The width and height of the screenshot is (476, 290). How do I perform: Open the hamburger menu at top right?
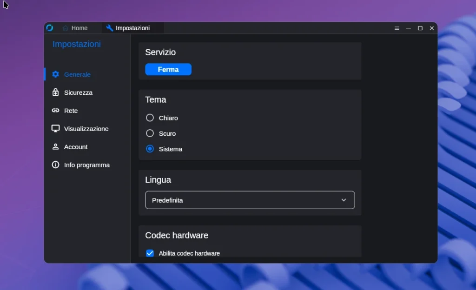coord(397,28)
